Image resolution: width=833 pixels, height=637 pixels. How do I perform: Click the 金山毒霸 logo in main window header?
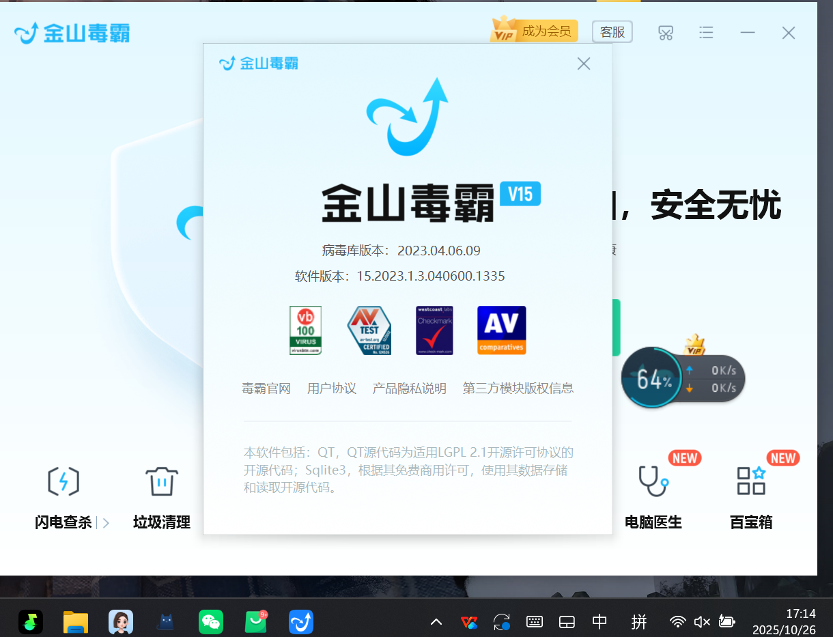point(72,32)
